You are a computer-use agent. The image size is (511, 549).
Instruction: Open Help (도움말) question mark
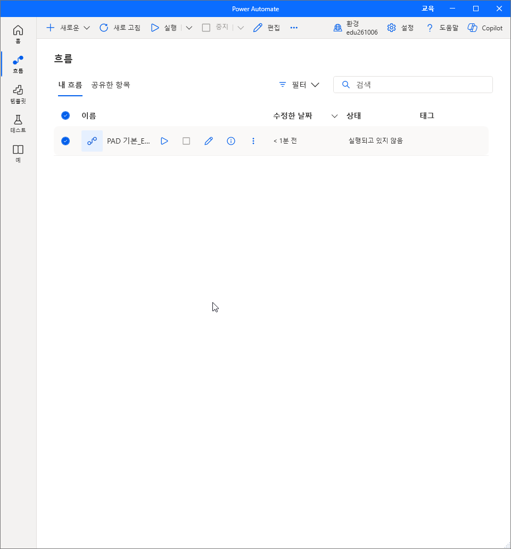point(442,28)
